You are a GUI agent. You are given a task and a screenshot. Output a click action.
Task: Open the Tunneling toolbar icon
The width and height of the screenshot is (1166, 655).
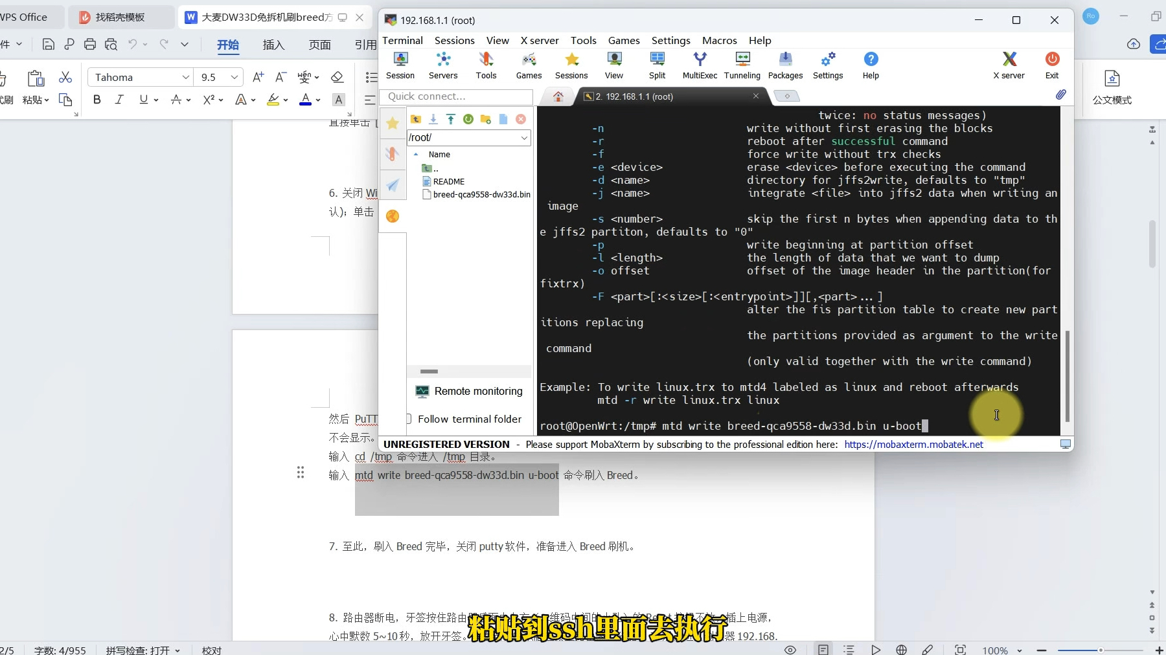(x=742, y=66)
